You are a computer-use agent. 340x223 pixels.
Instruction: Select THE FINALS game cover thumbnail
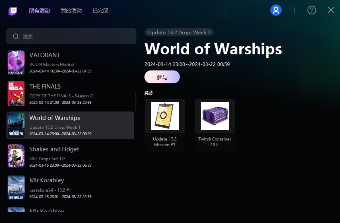point(16,94)
